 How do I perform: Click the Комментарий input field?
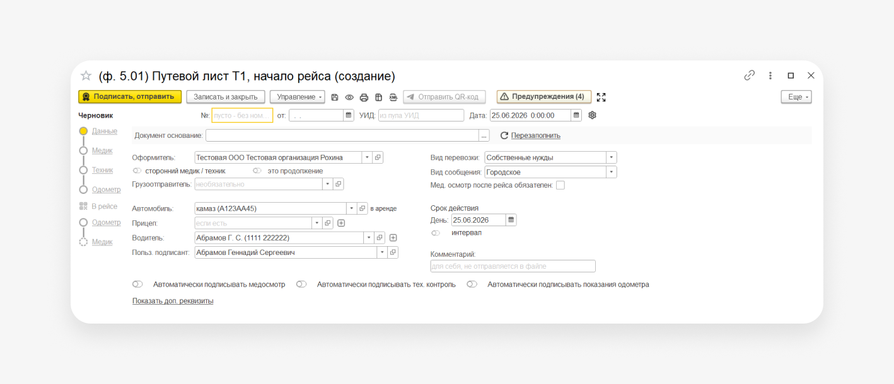(x=513, y=266)
